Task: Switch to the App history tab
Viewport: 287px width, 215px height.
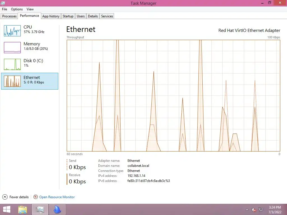Action: [51, 16]
